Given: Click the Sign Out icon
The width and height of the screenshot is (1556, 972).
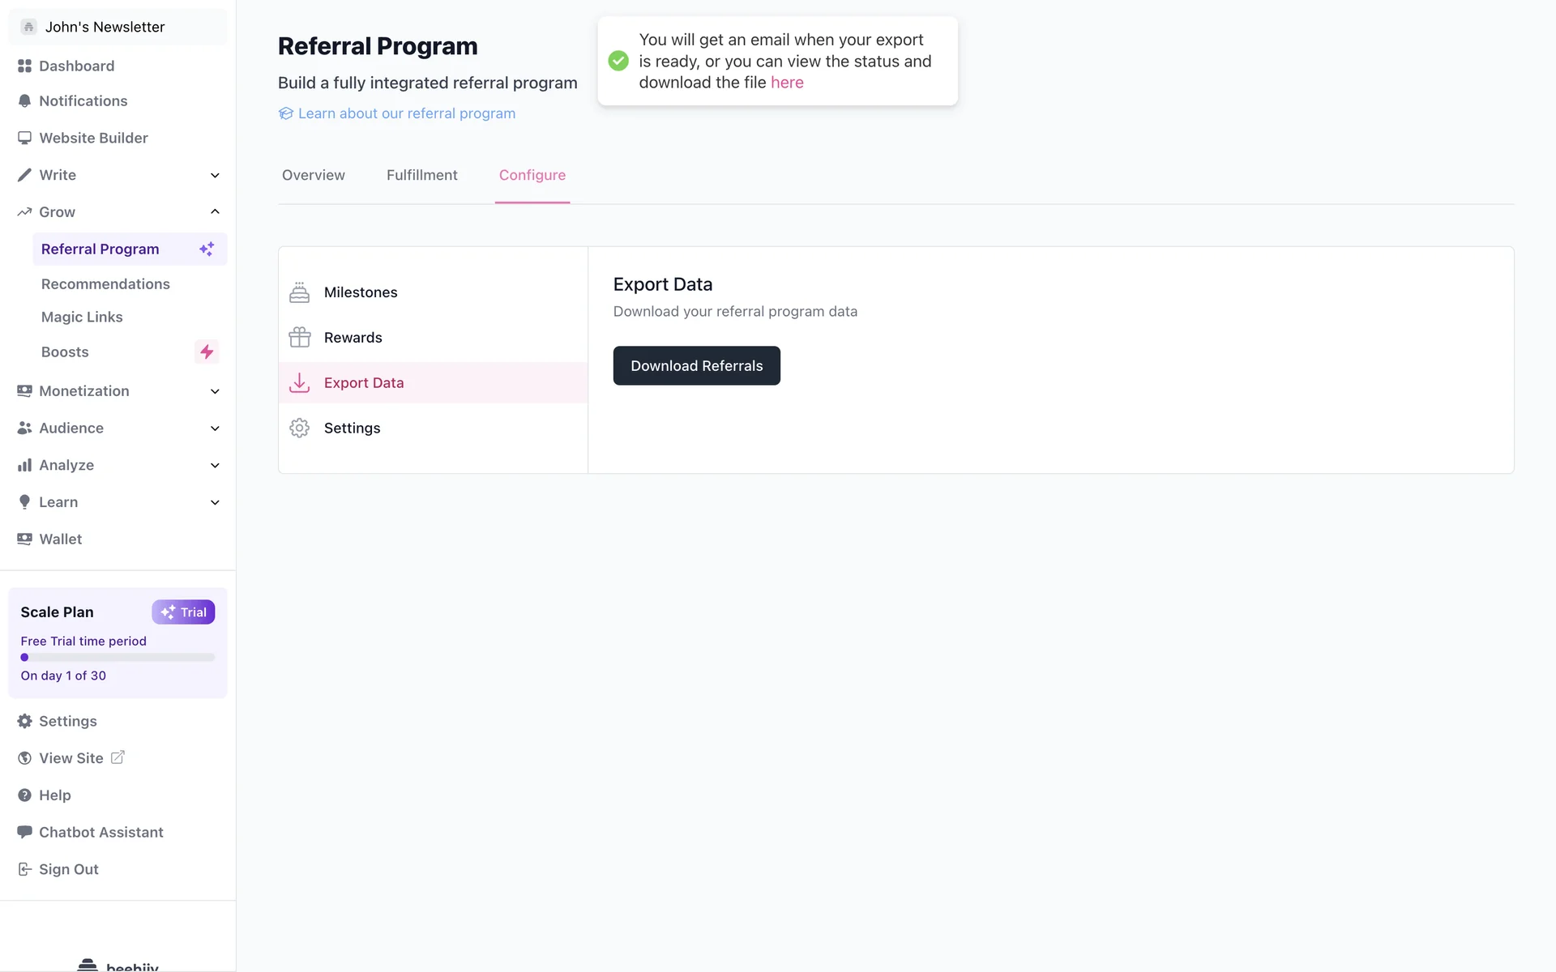Looking at the screenshot, I should [24, 869].
